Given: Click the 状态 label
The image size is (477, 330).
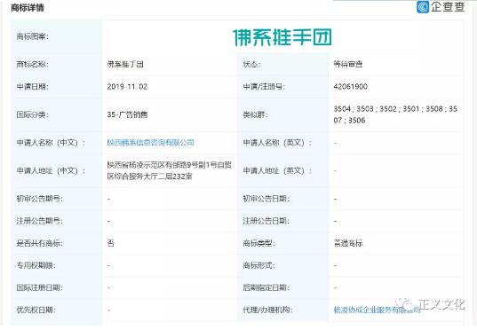Looking at the screenshot, I should [251, 64].
